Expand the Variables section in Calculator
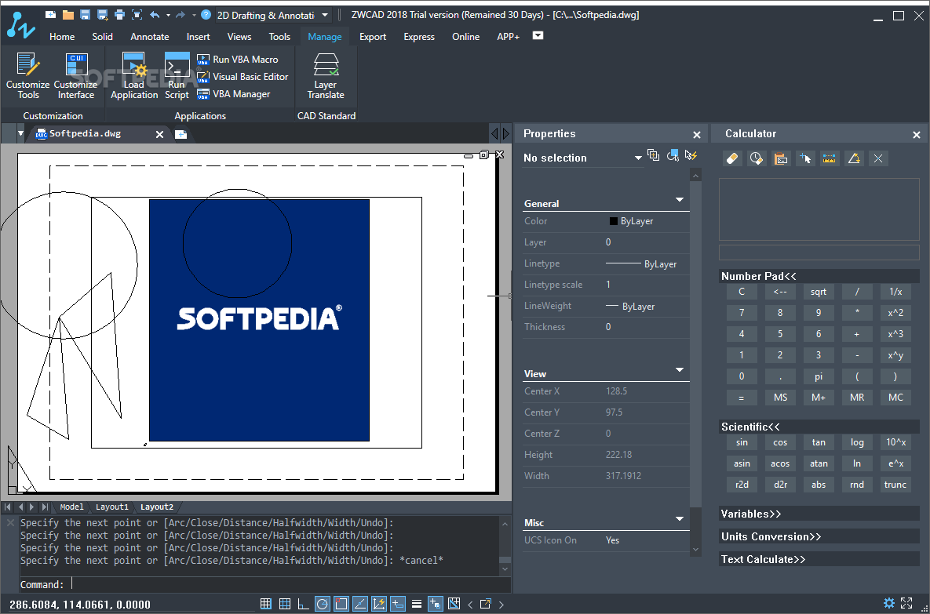 (x=819, y=514)
